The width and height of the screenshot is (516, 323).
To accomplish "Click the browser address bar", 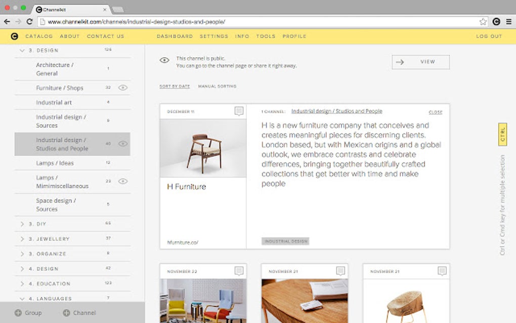I will [262, 22].
